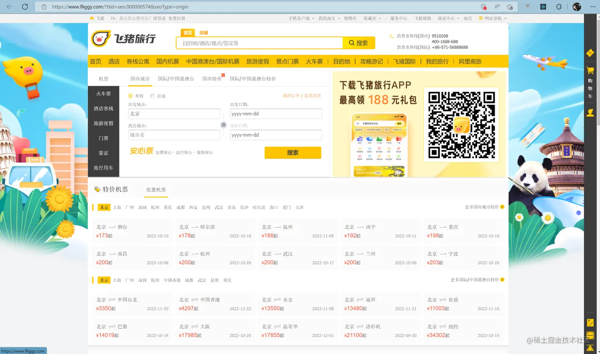
Task: Click the QR code image
Action: [461, 125]
